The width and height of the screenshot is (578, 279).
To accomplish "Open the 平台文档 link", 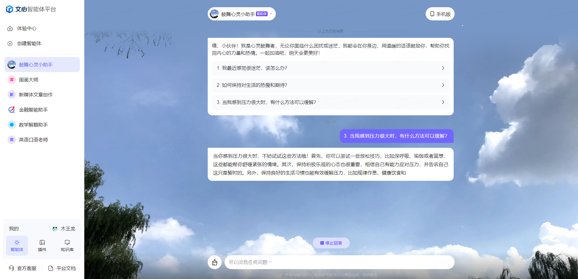I will [62, 268].
